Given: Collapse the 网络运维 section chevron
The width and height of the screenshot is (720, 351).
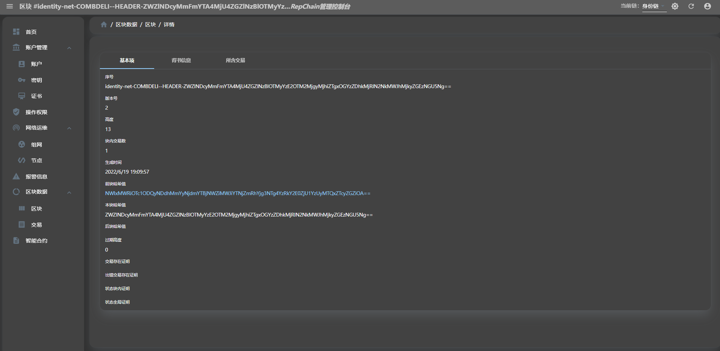Looking at the screenshot, I should tap(69, 128).
